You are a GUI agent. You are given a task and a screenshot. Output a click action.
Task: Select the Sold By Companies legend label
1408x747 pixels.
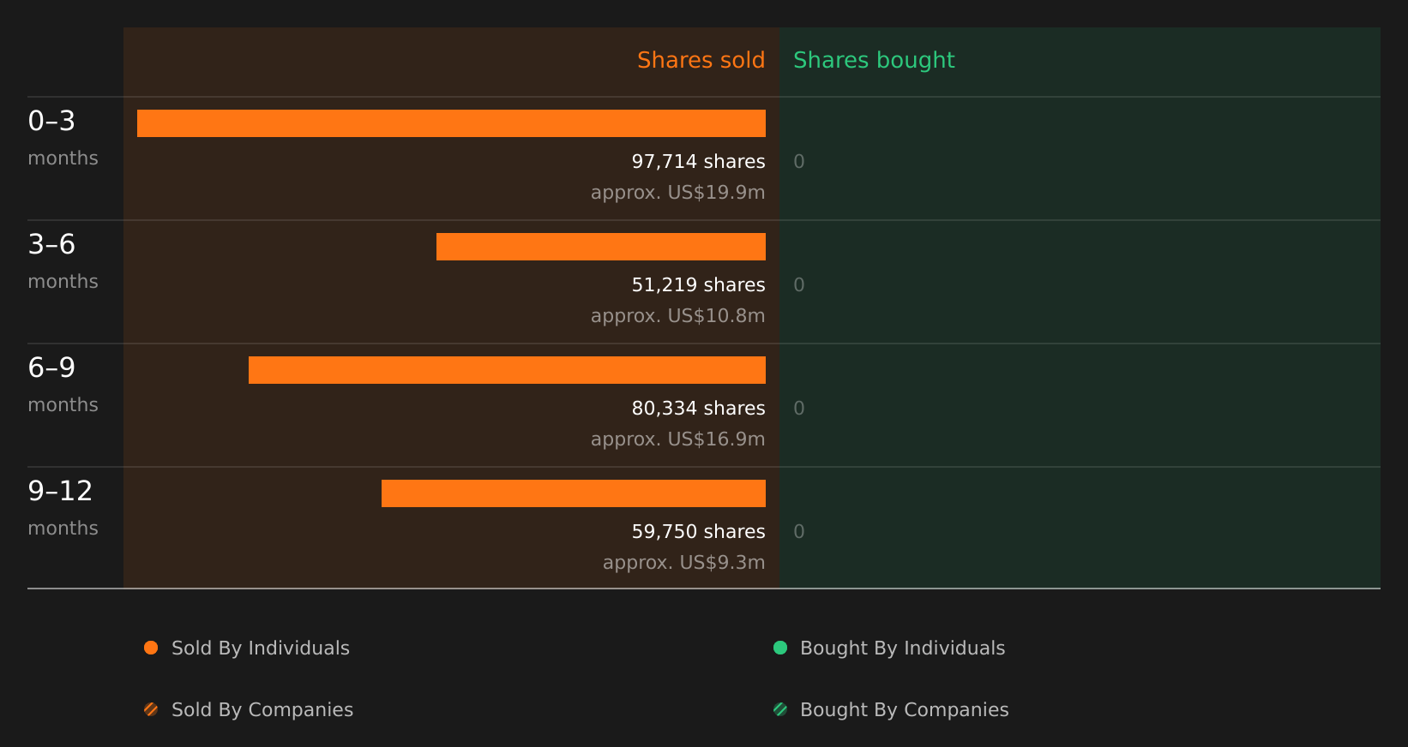(x=262, y=710)
